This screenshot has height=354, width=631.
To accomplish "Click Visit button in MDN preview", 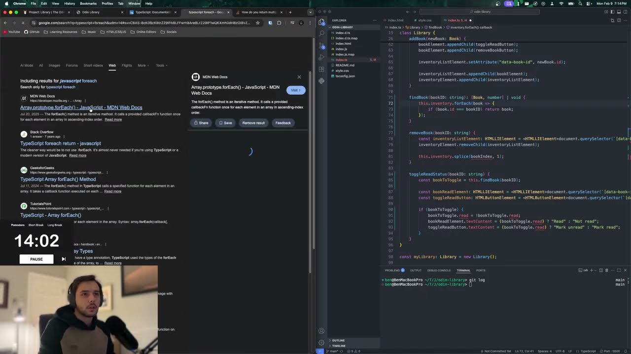I will tap(296, 90).
